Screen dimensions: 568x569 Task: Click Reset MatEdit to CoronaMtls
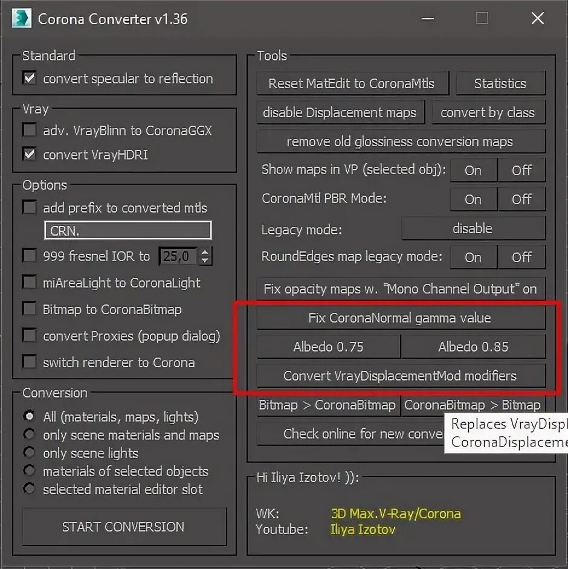pos(352,83)
